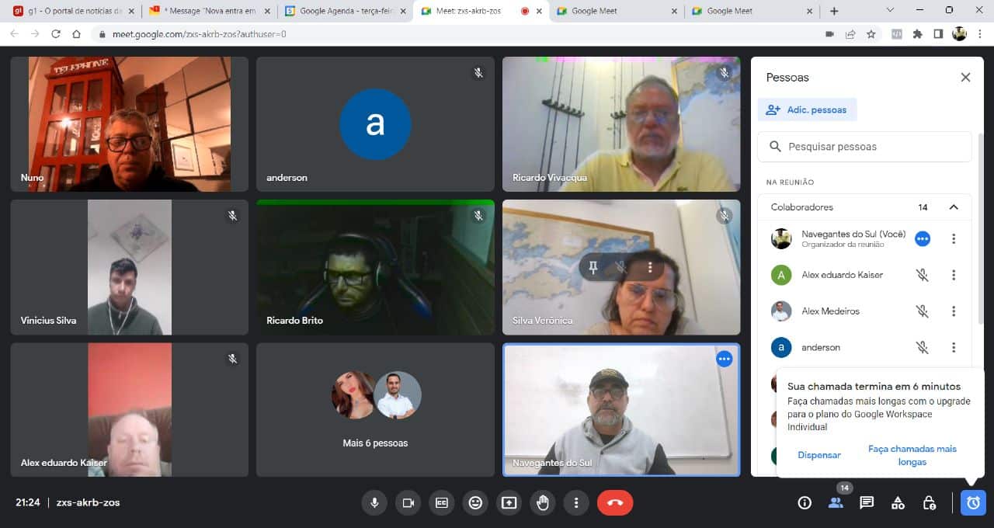Pin Silva Verônica's video tile

click(x=593, y=268)
